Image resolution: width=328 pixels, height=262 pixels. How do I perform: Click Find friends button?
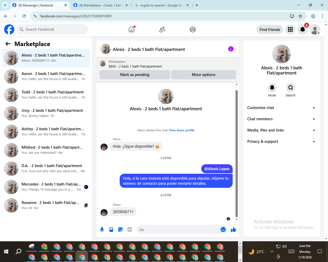coord(270,29)
